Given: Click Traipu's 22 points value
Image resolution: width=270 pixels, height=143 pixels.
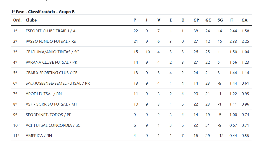Looking at the screenshot, I should [136, 31].
